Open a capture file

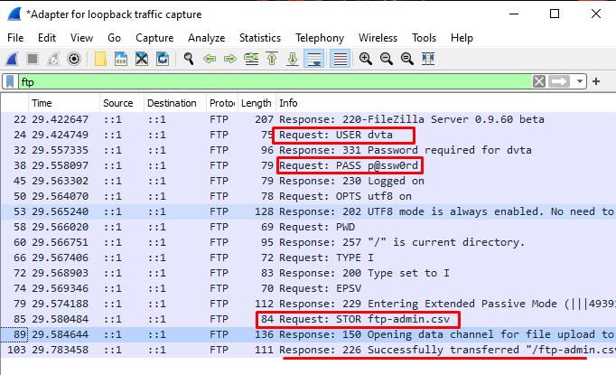100,59
